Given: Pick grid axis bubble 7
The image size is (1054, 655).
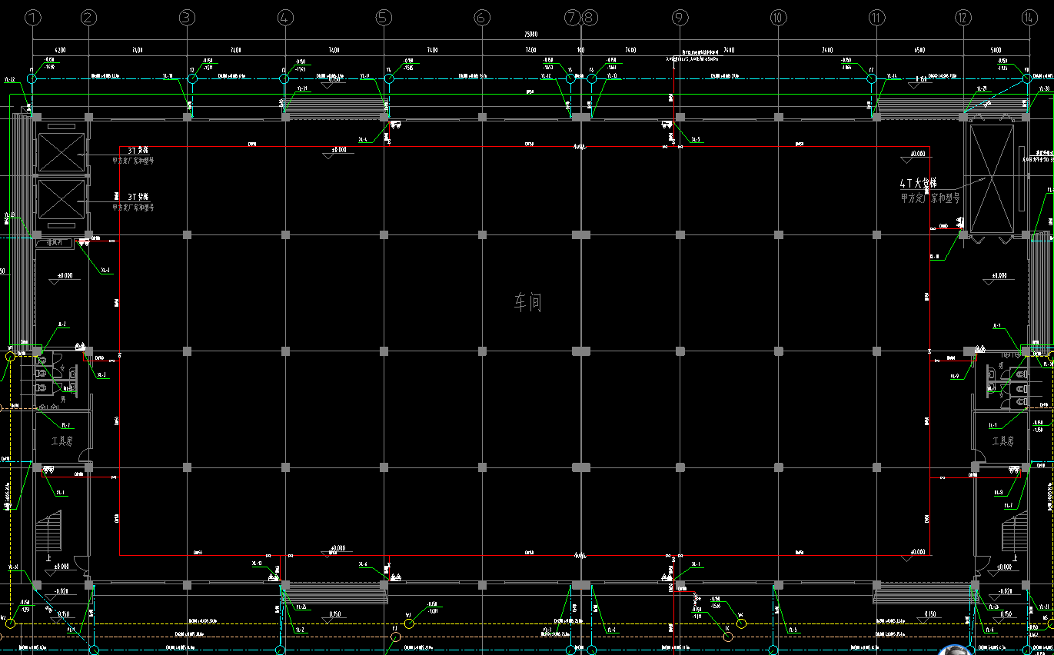Looking at the screenshot, I should coord(573,18).
